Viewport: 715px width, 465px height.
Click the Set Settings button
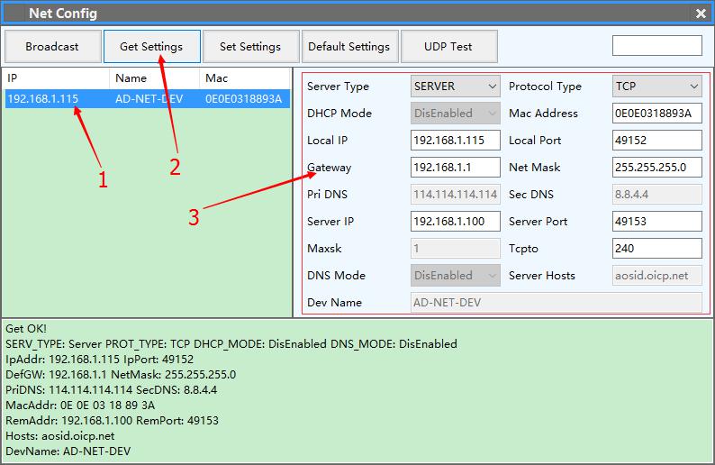click(250, 47)
